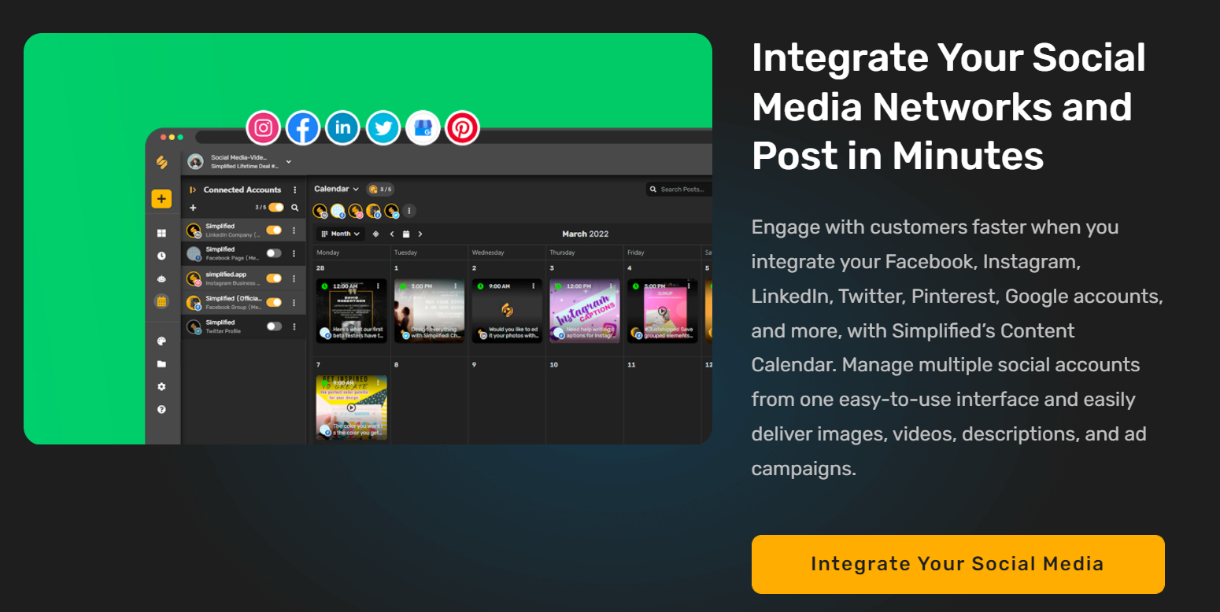The height and width of the screenshot is (612, 1220).
Task: Open the Get Inspired post on the 7th
Action: [x=351, y=407]
